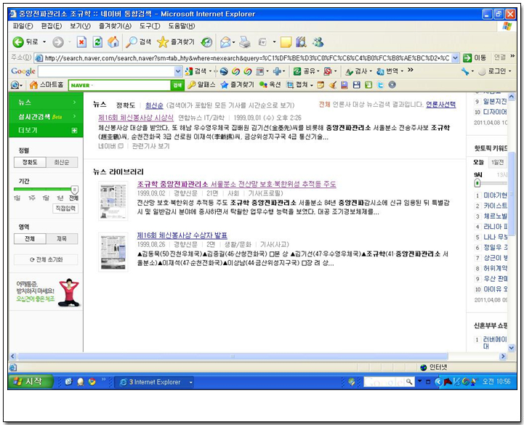Click the hot topic 9시 time slider handle
This screenshot has width=524, height=425.
coord(477,183)
